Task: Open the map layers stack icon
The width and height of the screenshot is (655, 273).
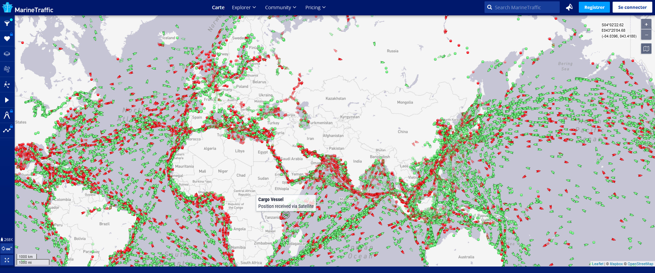Action: (7, 54)
